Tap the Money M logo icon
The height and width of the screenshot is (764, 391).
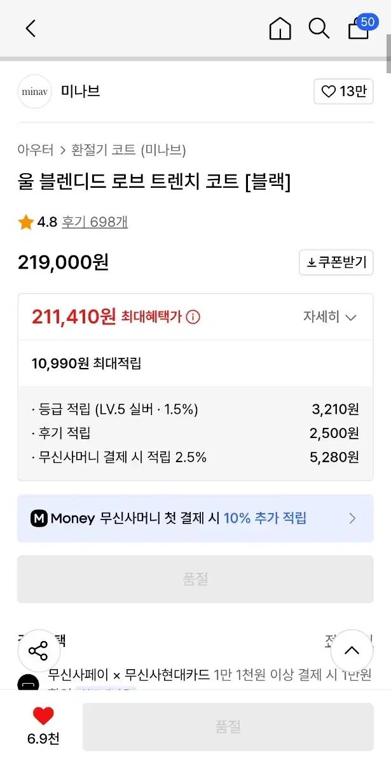click(x=39, y=518)
